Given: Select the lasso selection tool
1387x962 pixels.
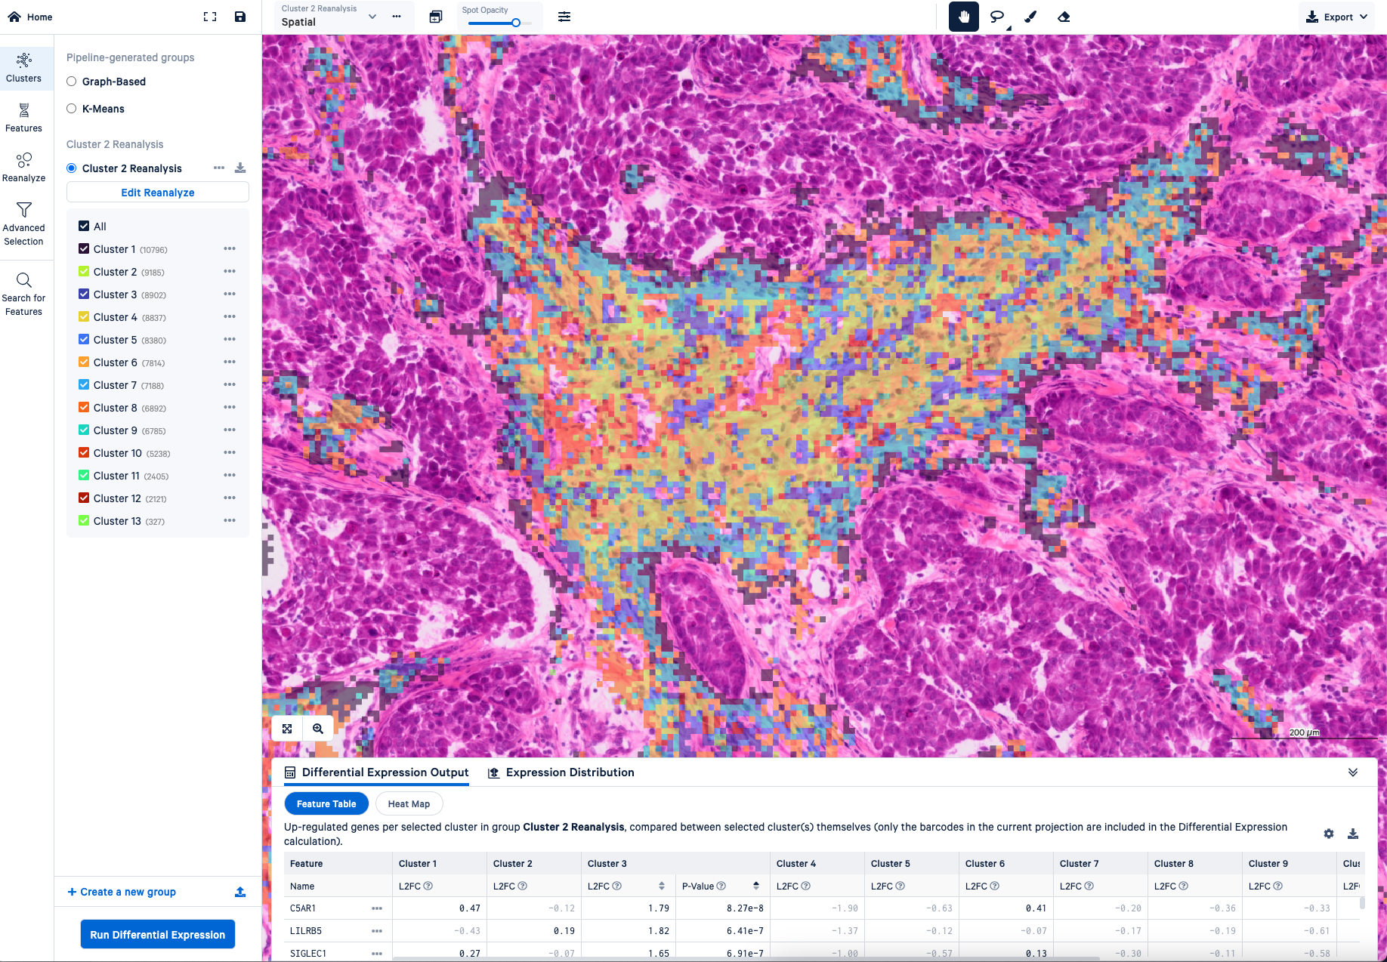Looking at the screenshot, I should (x=997, y=17).
